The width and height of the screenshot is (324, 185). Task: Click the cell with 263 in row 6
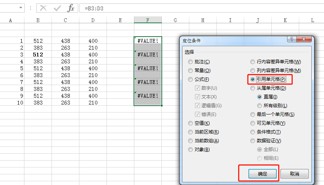click(x=66, y=75)
